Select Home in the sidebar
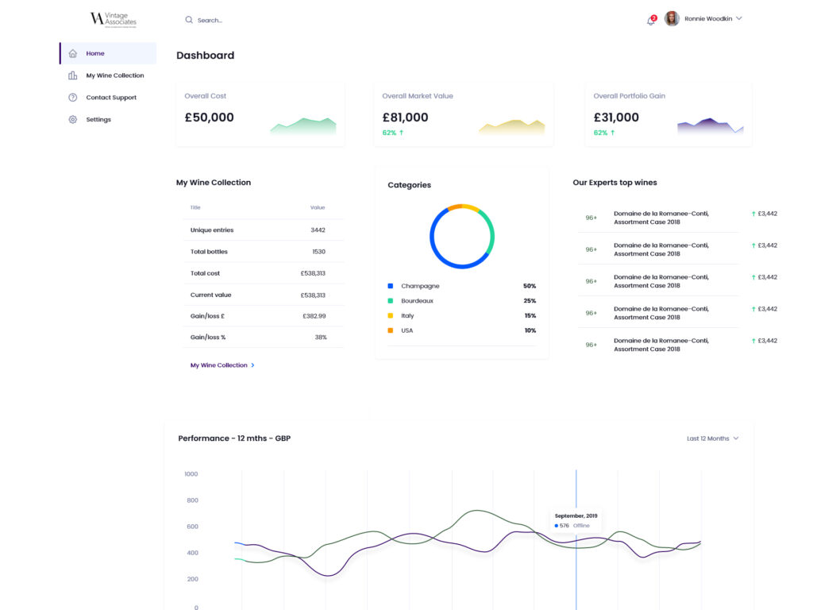 [x=108, y=53]
